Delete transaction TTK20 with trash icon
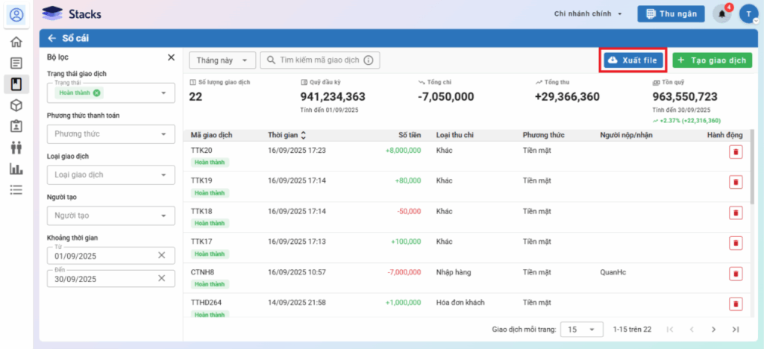Screen dimensions: 764x349 pos(736,152)
